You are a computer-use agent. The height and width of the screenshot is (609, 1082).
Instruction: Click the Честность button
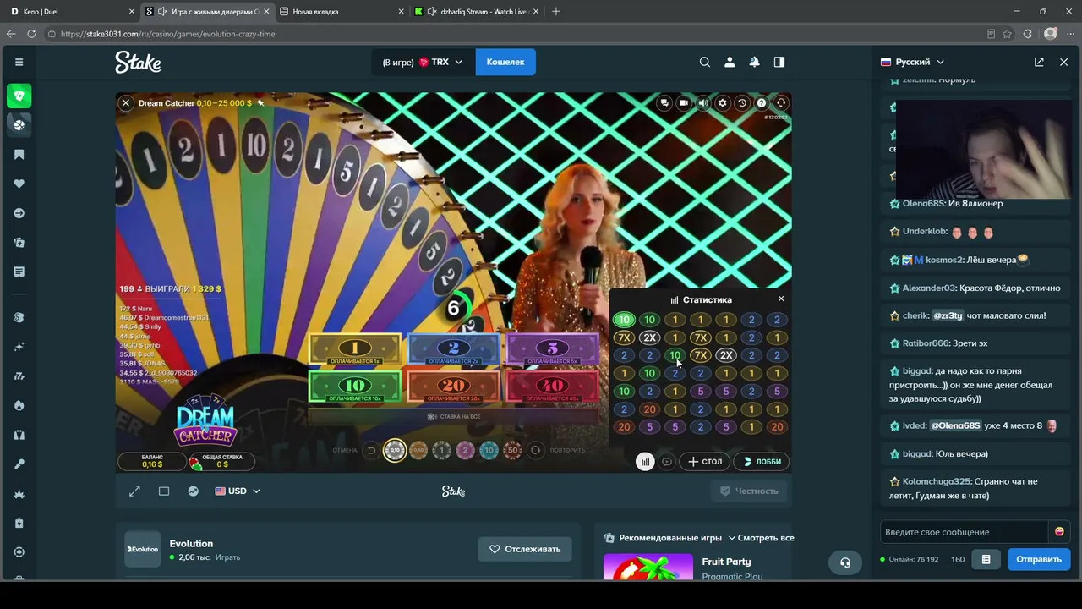pos(749,491)
